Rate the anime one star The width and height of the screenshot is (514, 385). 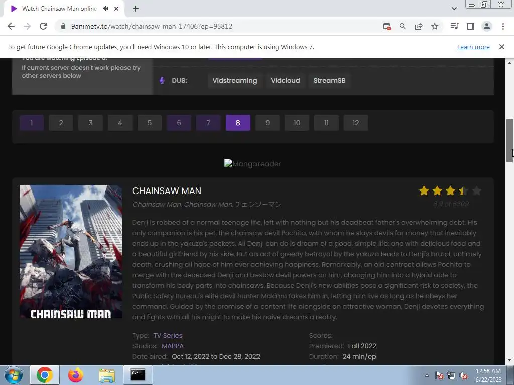pos(424,190)
